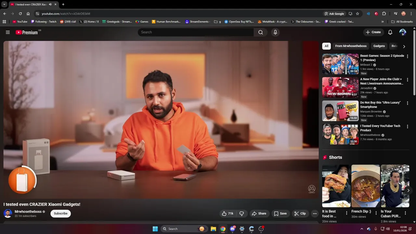Open Discord from the taskbar
The height and width of the screenshot is (234, 416).
coord(232,229)
